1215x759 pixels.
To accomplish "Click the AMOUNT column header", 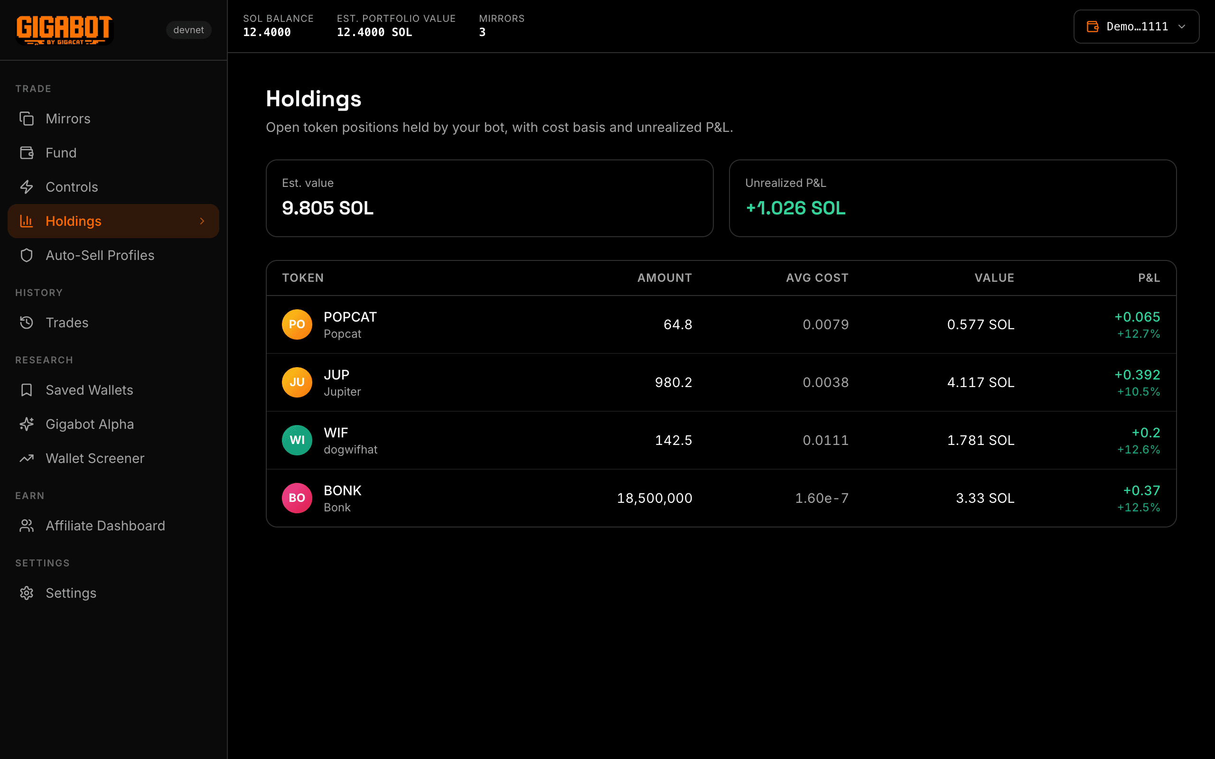I will click(665, 278).
